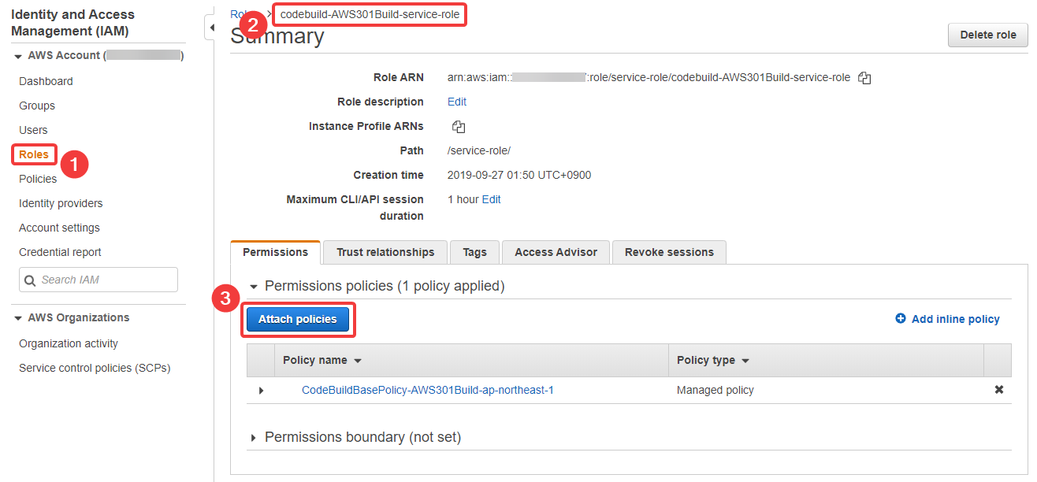Click the /service-role/ path value

point(479,150)
